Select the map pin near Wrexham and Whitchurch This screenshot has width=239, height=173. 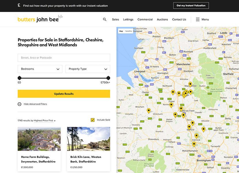coord(149,110)
